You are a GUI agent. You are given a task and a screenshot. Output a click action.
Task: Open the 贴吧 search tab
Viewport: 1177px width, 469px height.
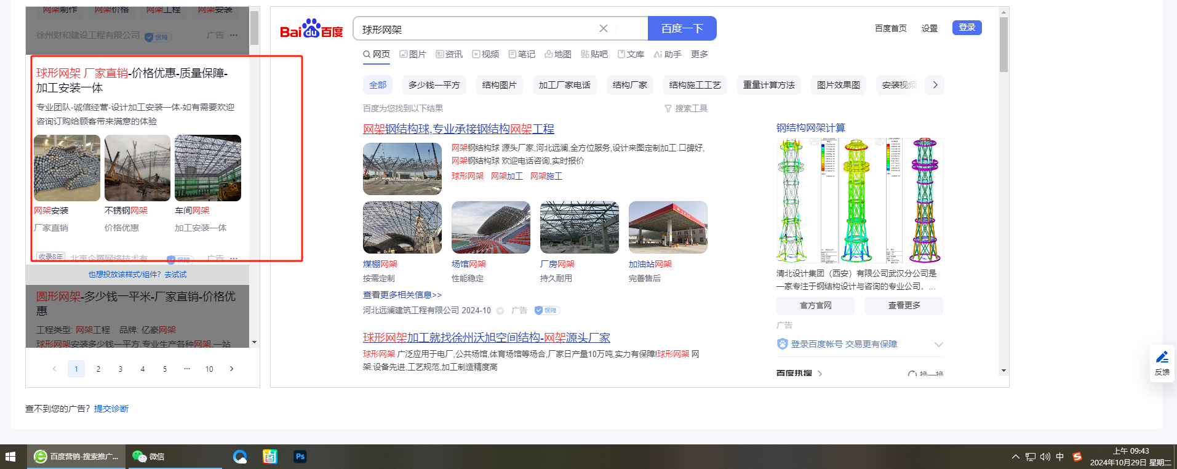pos(594,54)
